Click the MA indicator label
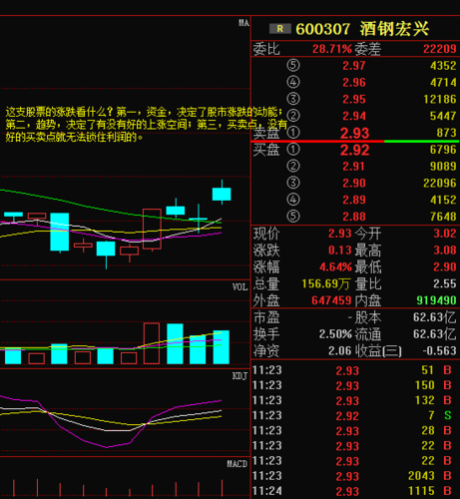460x499 pixels. coord(243,23)
